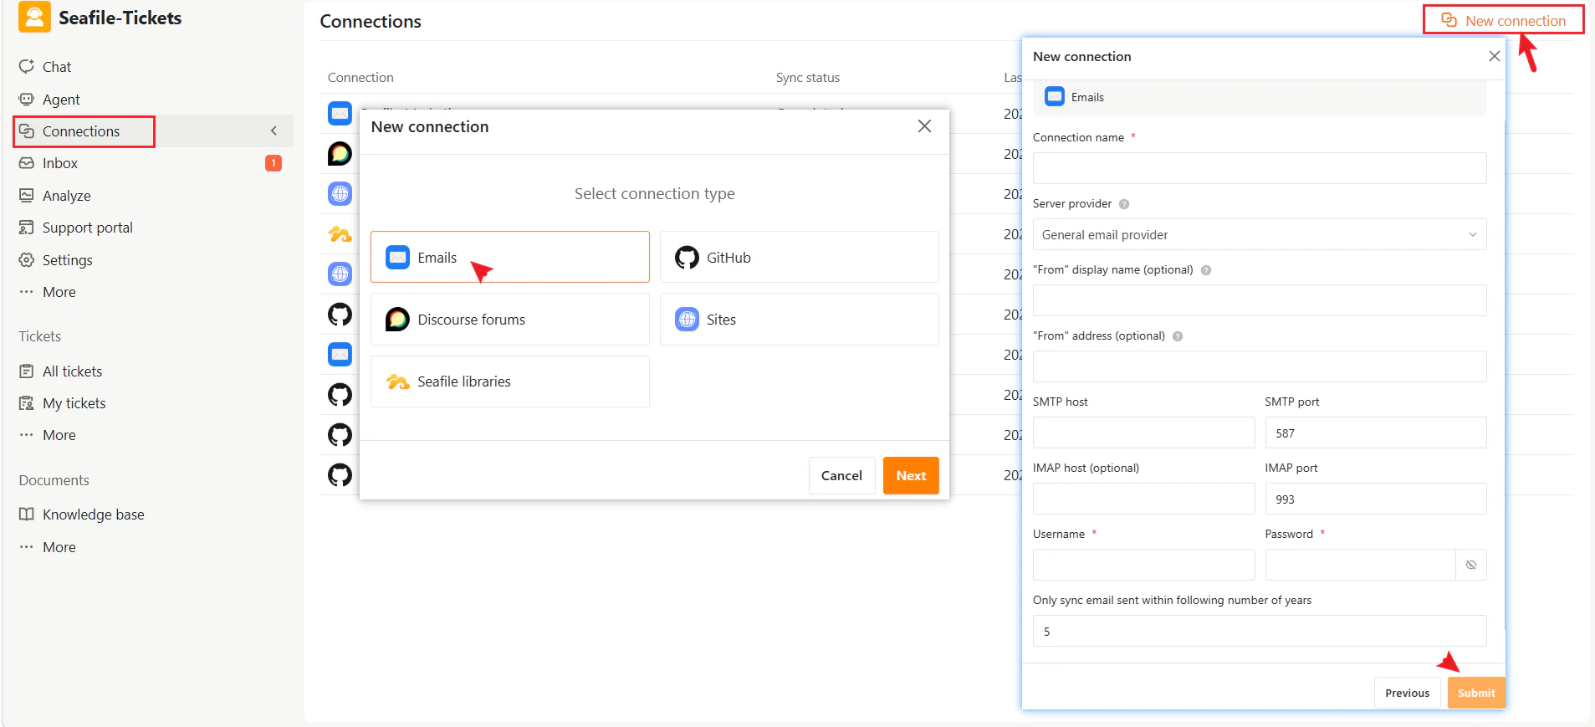This screenshot has height=727, width=1595.
Task: Open Settings in the sidebar
Action: point(68,260)
